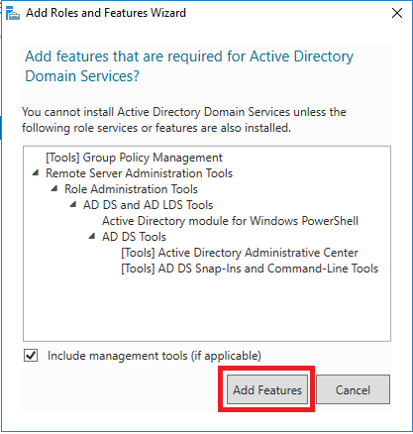Click the Cancel button
The image size is (413, 434).
(x=353, y=389)
